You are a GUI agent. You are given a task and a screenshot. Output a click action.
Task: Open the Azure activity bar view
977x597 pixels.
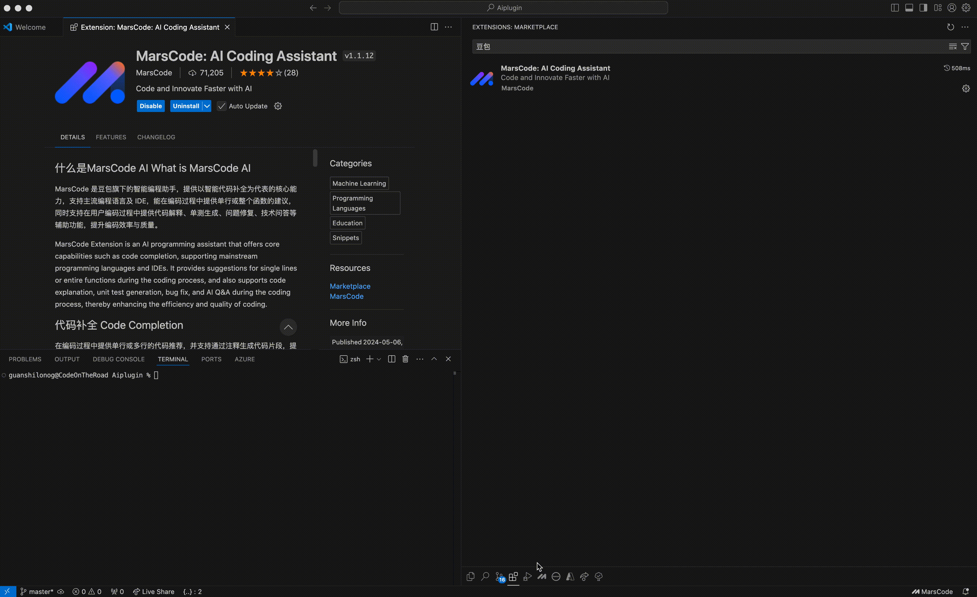click(x=570, y=577)
